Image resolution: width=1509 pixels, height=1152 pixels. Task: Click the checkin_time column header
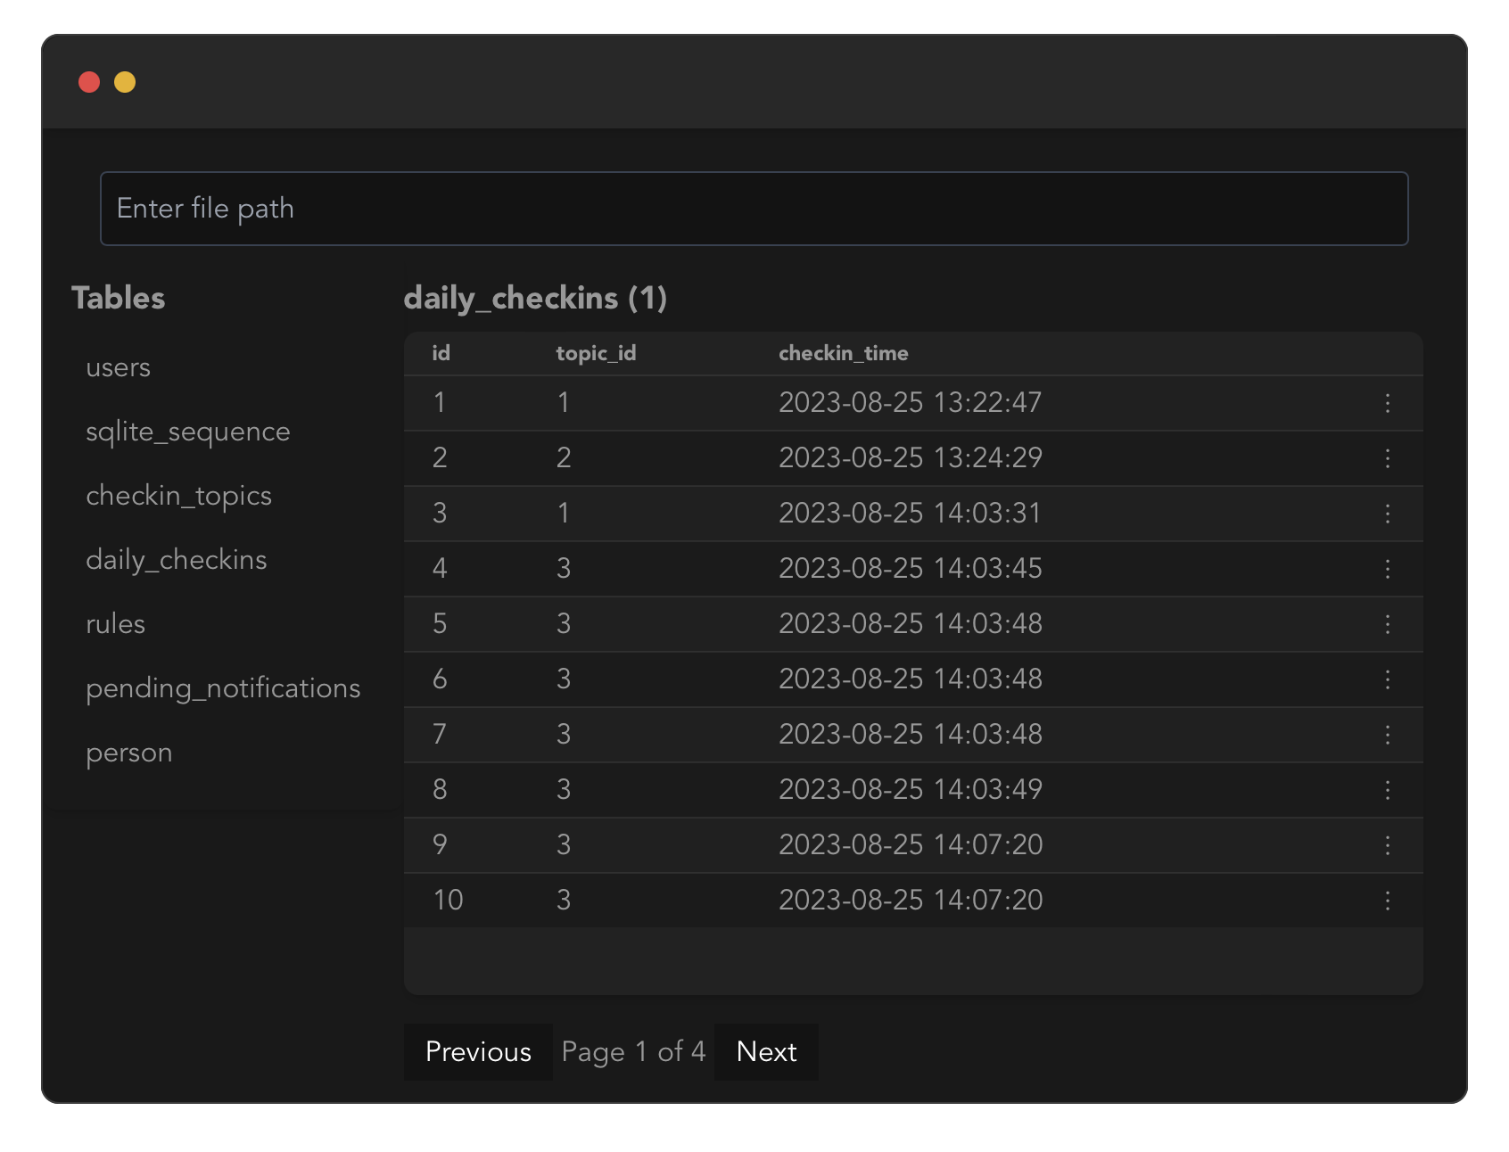[x=843, y=353]
